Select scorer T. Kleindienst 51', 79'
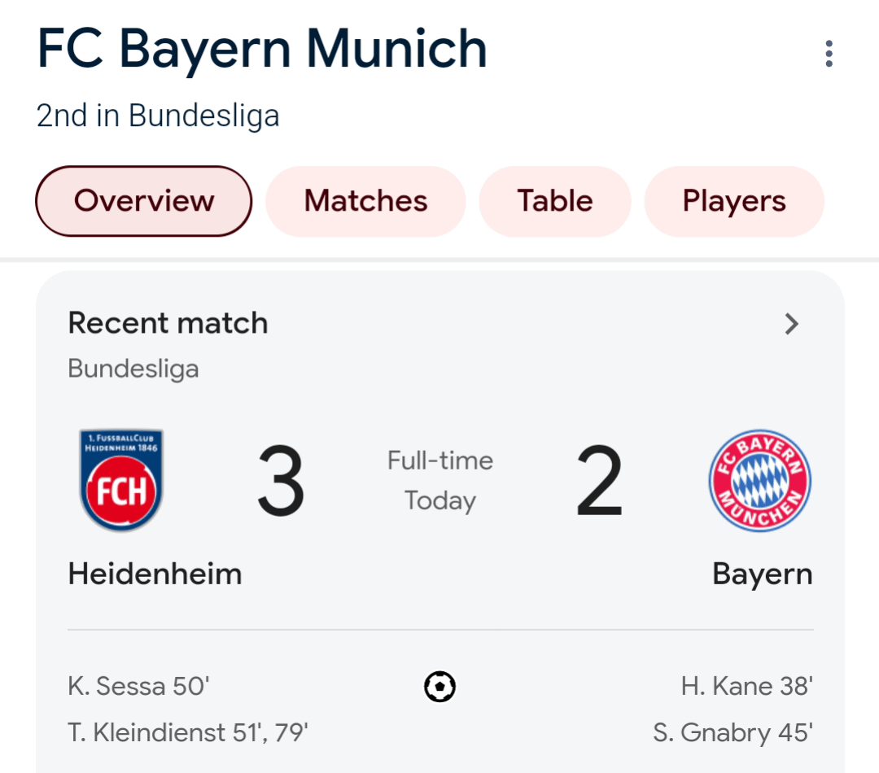This screenshot has width=879, height=773. pos(188,732)
